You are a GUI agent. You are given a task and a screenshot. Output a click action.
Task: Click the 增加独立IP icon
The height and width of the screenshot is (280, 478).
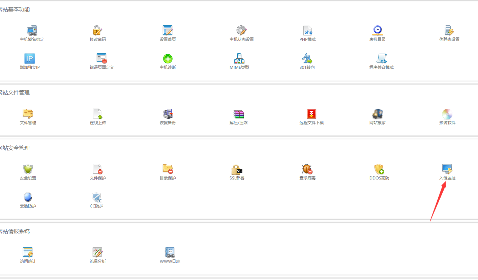pos(29,59)
